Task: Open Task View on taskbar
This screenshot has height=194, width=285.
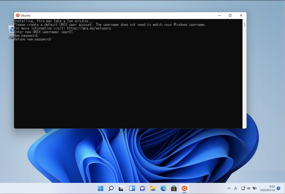Action: coord(121,188)
